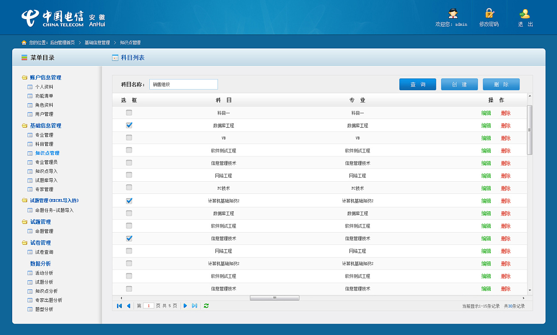Image resolution: width=557 pixels, height=335 pixels.
Task: Open 科目管理 from the sidebar menu
Action: (44, 144)
